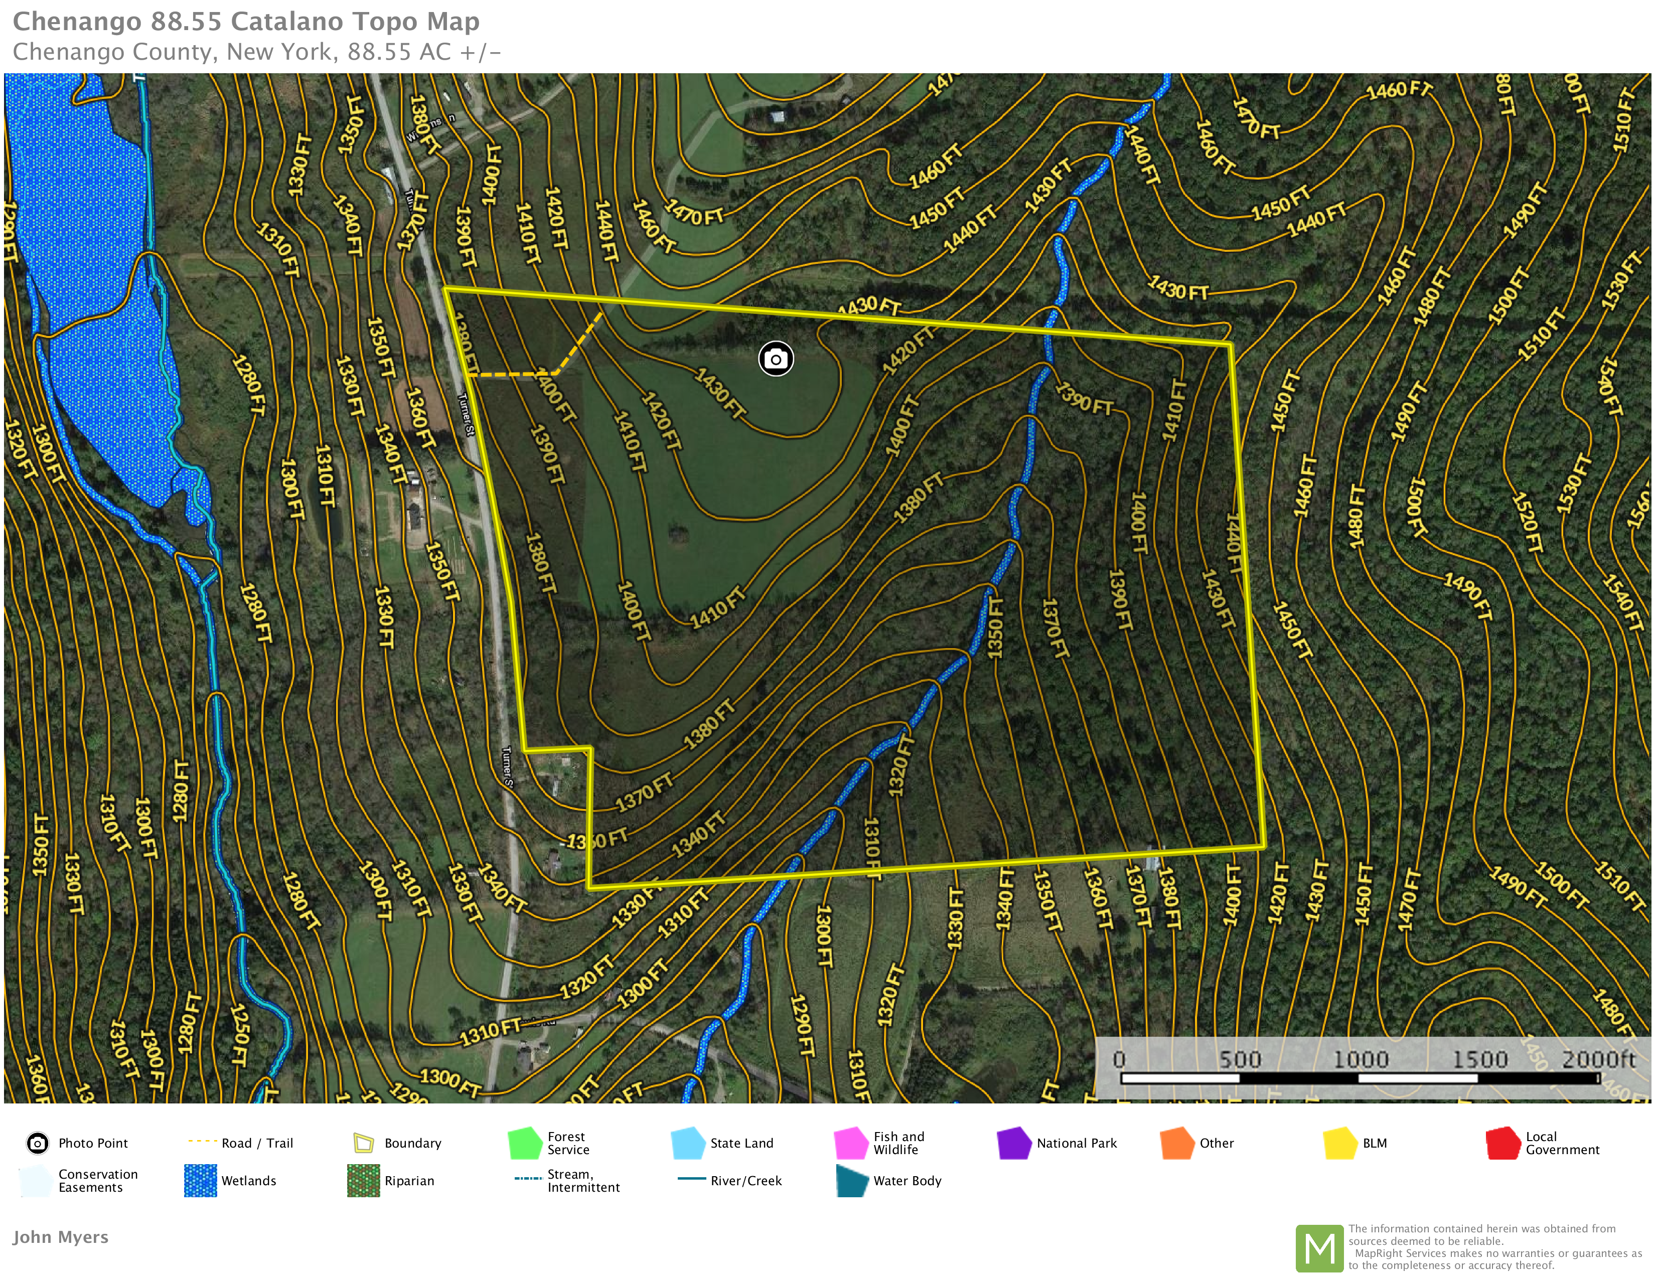Click the green MapRight M logo
1655x1279 pixels.
tap(1319, 1248)
